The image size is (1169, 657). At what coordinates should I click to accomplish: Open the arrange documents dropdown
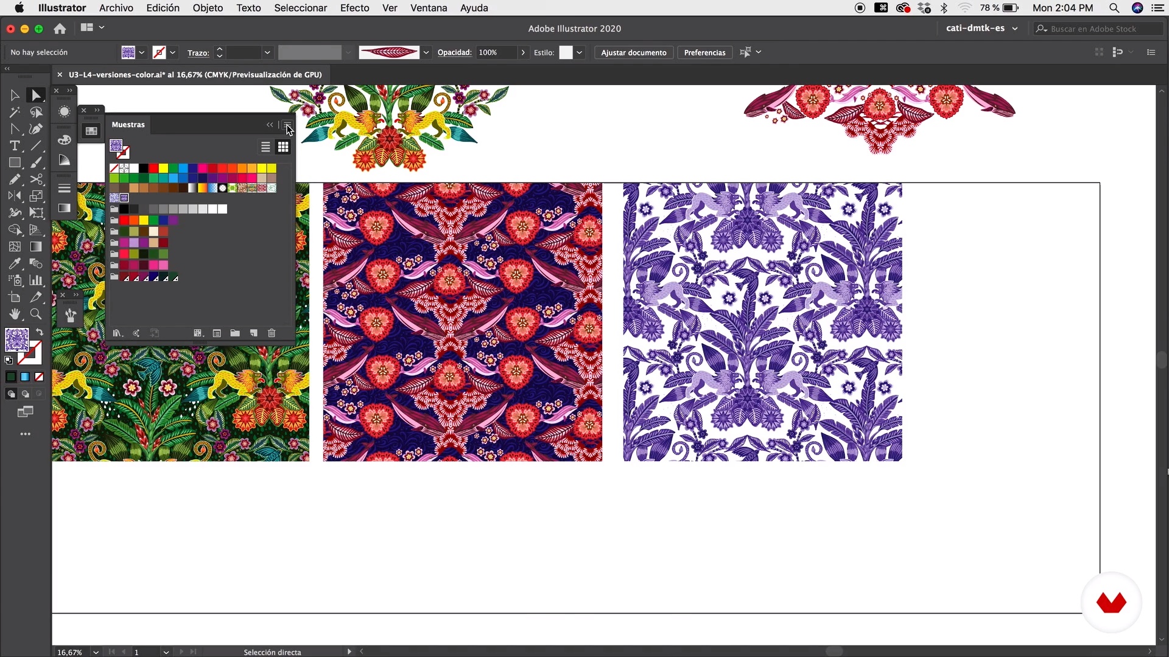pyautogui.click(x=92, y=27)
